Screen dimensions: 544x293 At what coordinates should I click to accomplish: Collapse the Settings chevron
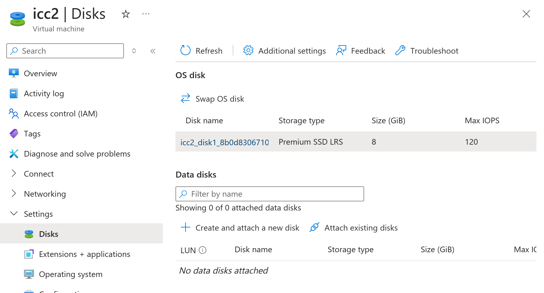tap(14, 214)
